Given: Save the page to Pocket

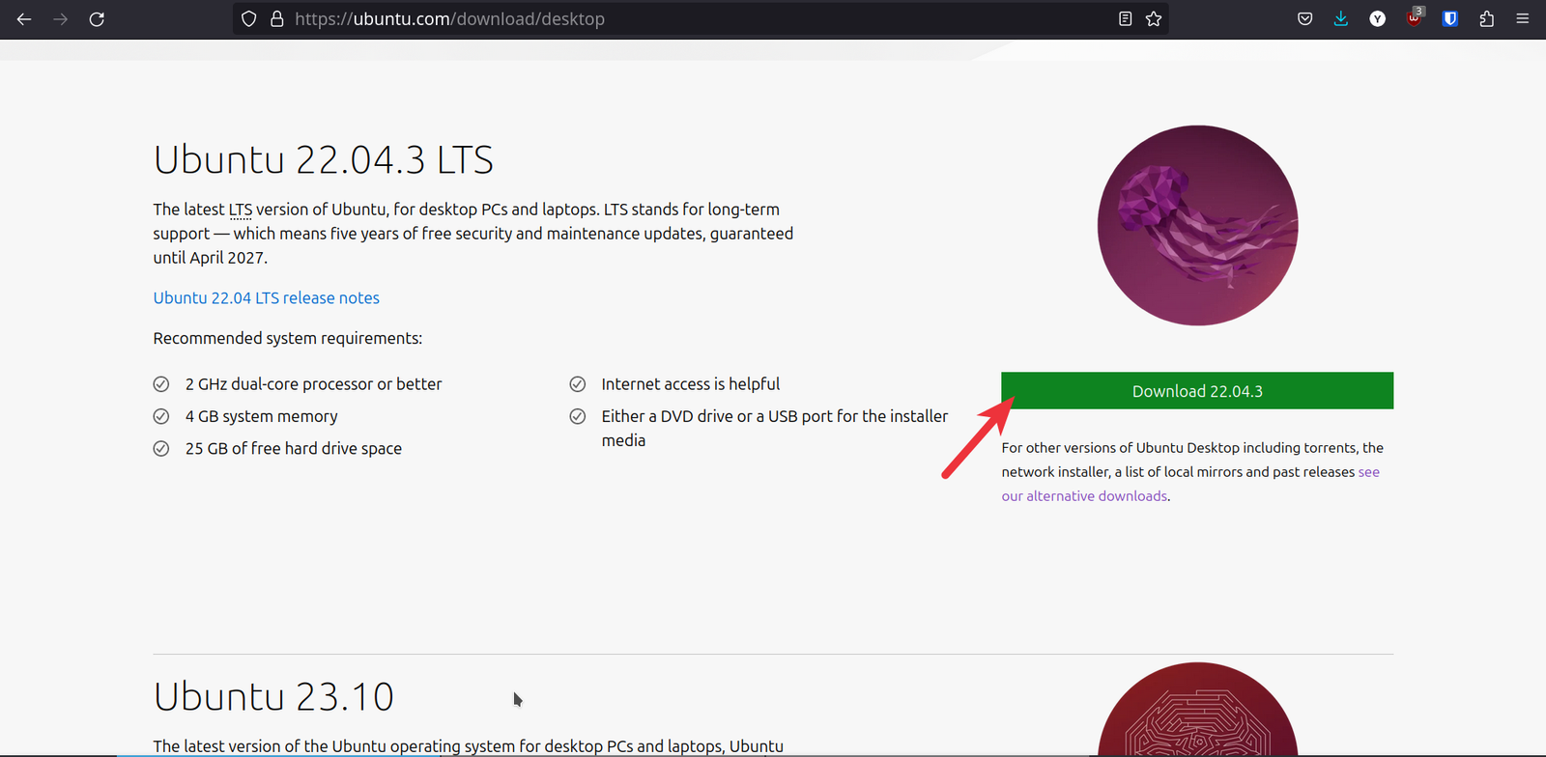Looking at the screenshot, I should point(1304,19).
